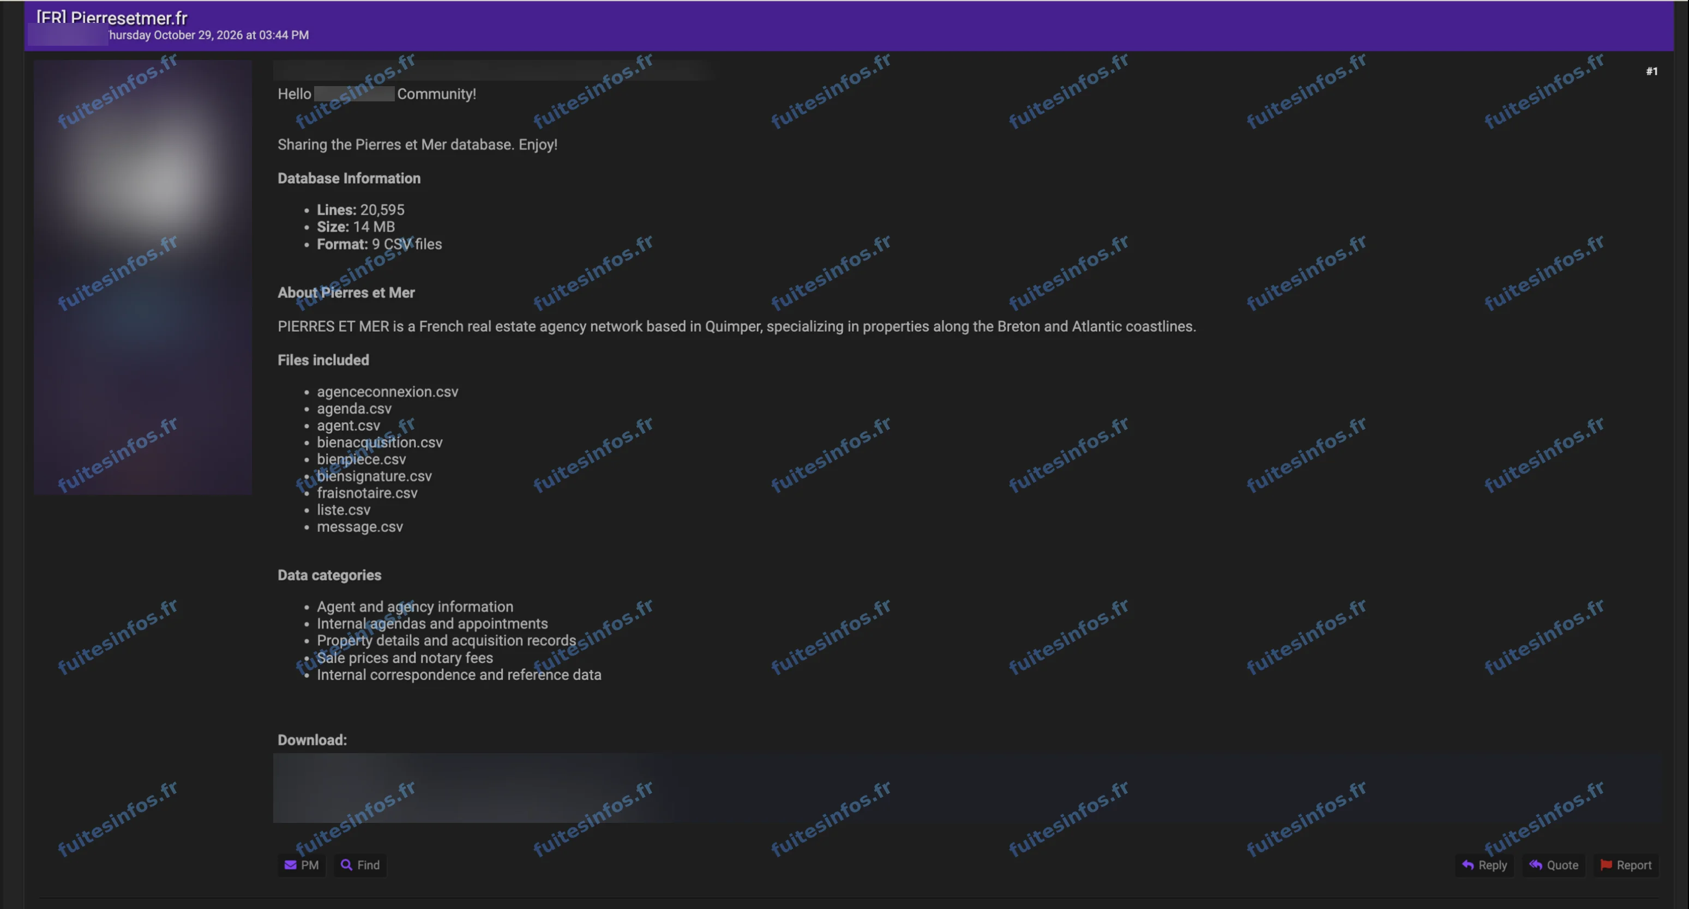Reply to this post

tap(1484, 864)
